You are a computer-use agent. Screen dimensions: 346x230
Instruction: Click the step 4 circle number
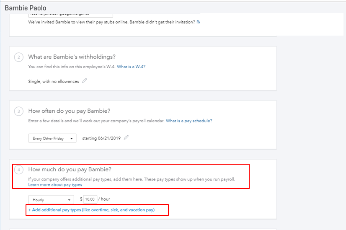click(x=18, y=170)
